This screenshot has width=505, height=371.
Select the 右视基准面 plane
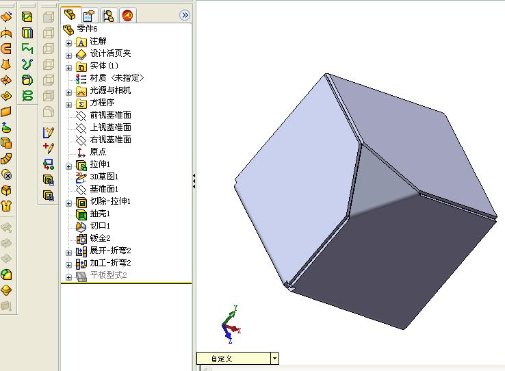[x=103, y=140]
